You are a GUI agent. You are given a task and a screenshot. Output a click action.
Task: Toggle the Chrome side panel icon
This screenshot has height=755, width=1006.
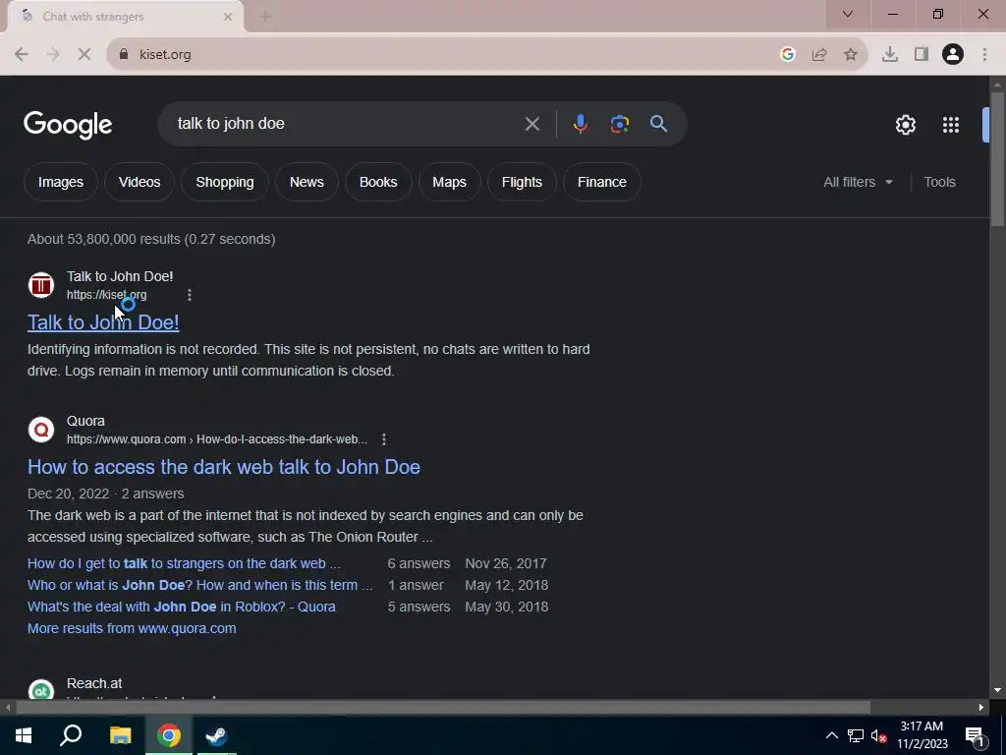(x=922, y=55)
